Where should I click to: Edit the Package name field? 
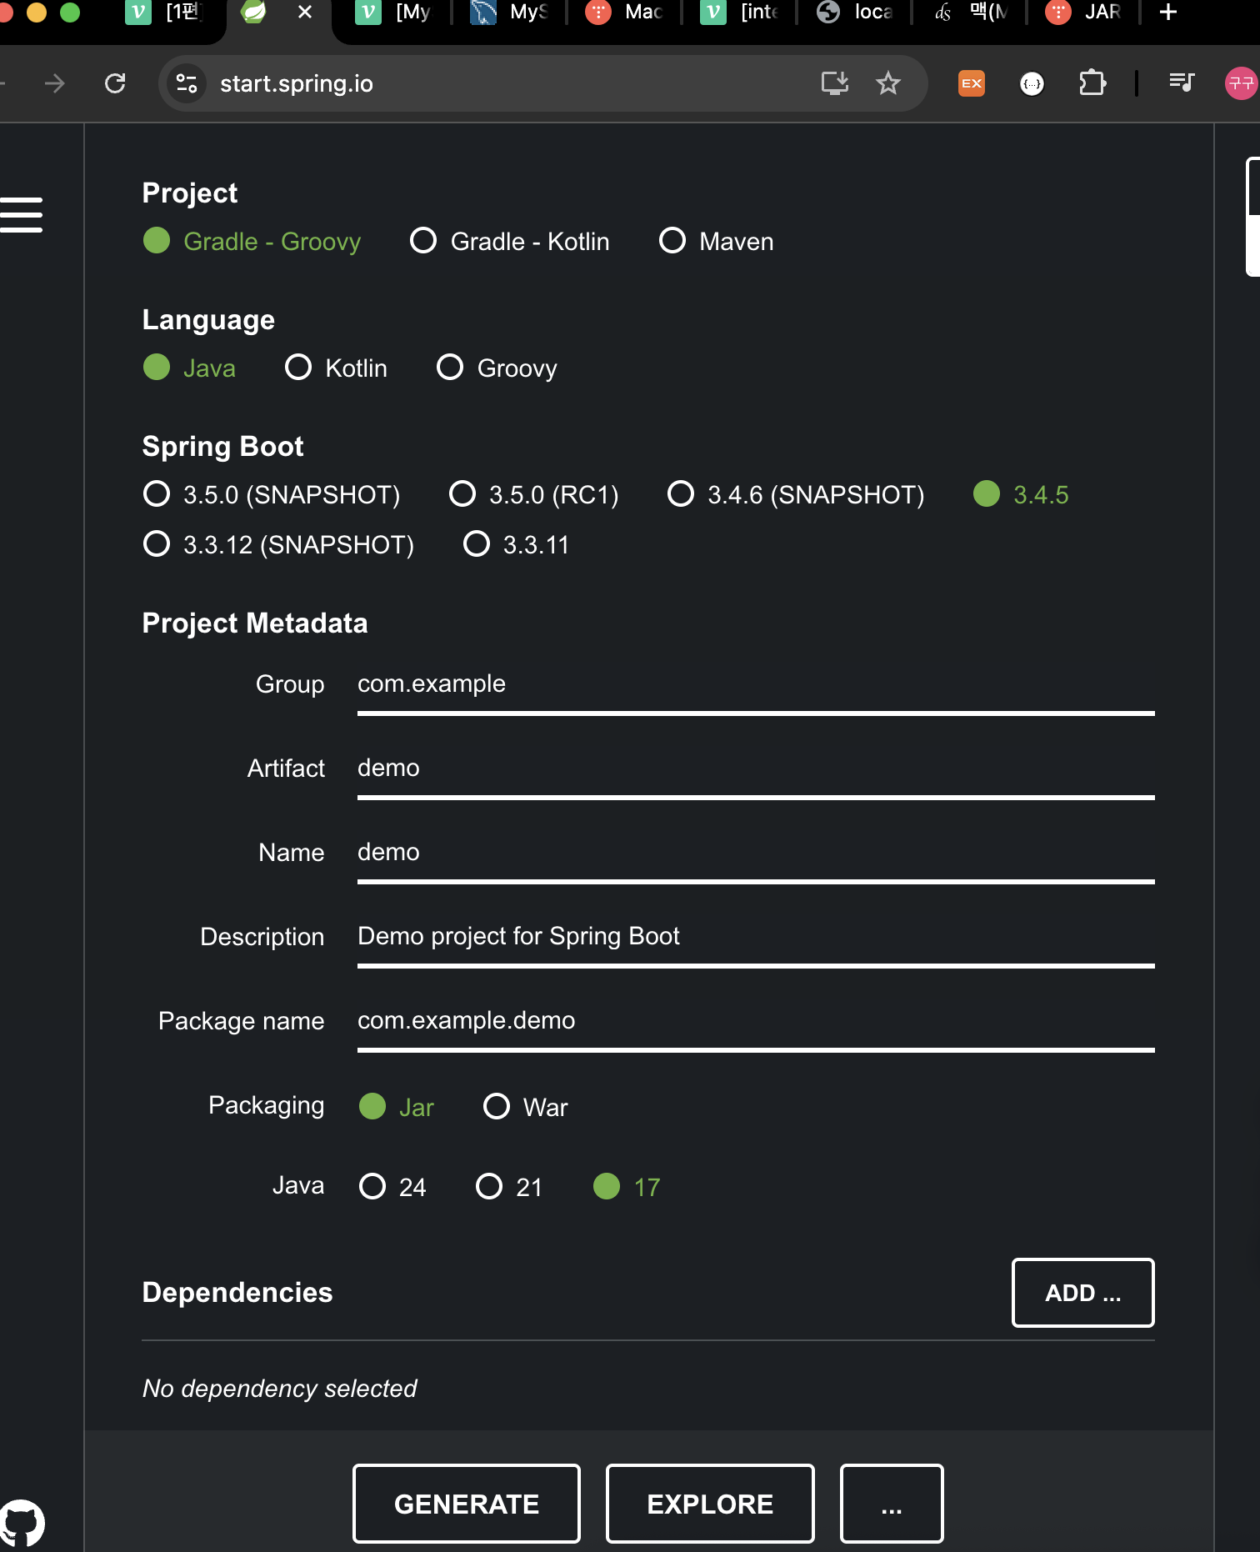(x=756, y=1022)
